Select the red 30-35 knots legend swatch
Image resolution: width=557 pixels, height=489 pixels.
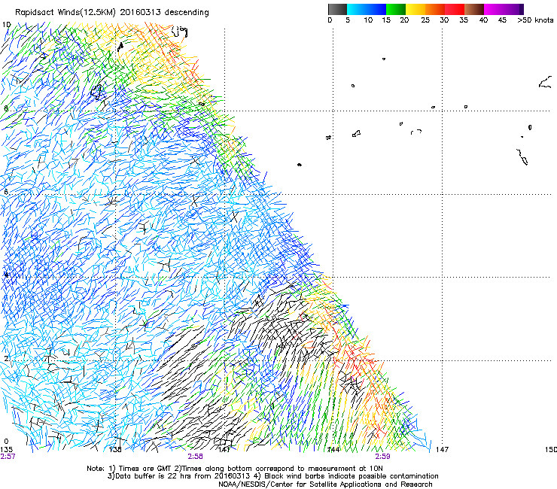click(455, 9)
